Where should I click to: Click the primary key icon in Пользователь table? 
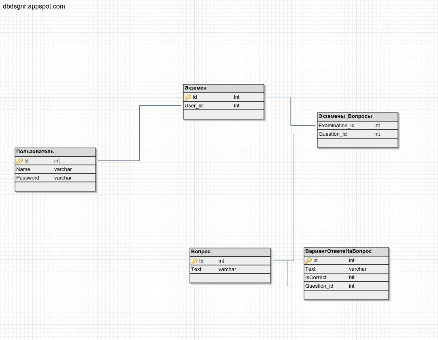[x=19, y=161]
